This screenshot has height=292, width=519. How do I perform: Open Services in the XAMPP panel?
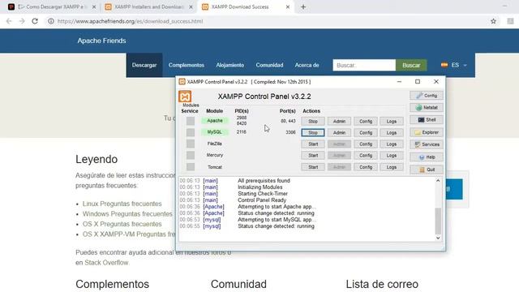427,144
